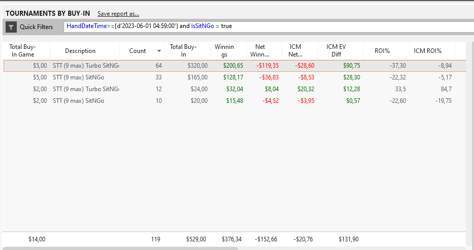The height and width of the screenshot is (250, 474).
Task: Click the Quick Filters label
Action: (x=36, y=27)
